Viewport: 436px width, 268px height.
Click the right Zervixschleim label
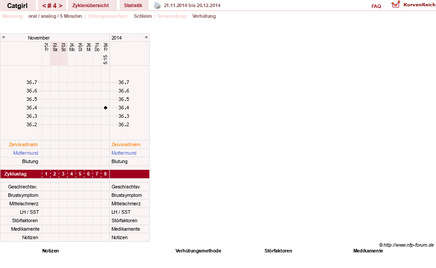pyautogui.click(x=126, y=144)
